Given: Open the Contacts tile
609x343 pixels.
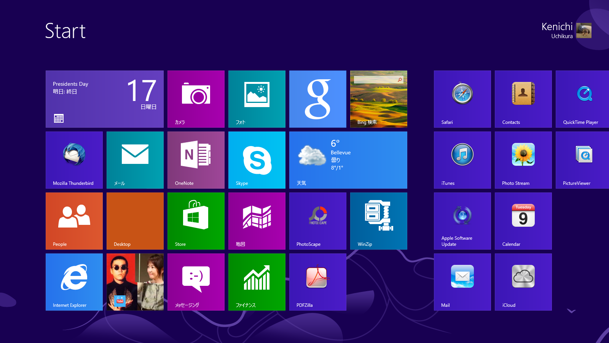Looking at the screenshot, I should 523,99.
